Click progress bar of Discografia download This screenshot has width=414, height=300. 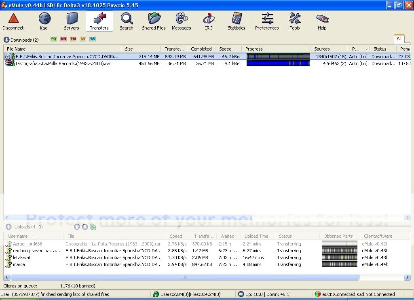pyautogui.click(x=278, y=63)
